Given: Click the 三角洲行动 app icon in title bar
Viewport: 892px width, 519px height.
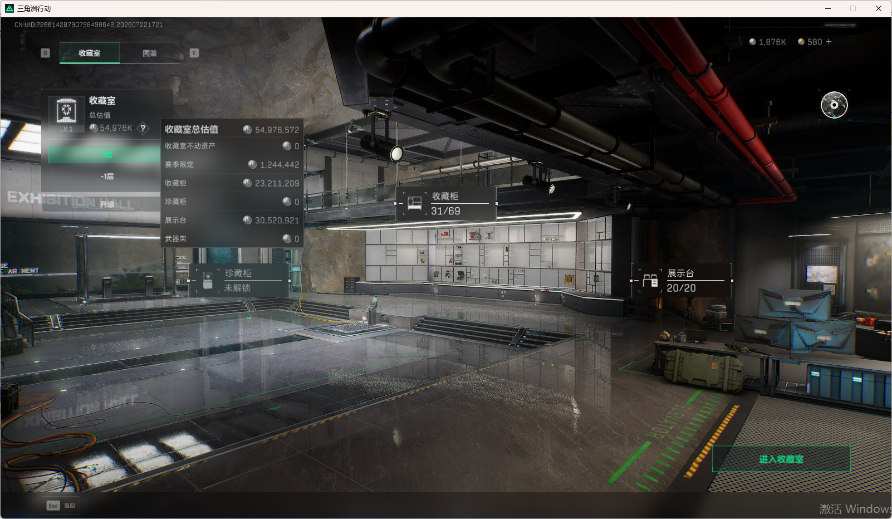Looking at the screenshot, I should click(x=9, y=8).
